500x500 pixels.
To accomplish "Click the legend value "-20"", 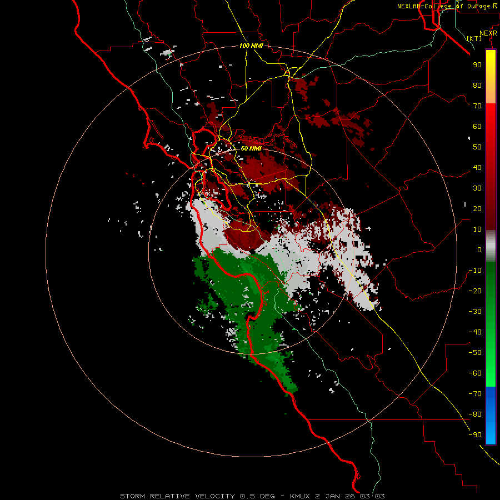I will tap(475, 291).
